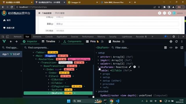The height and width of the screenshot is (104, 186).
Task: Open the DevTools issues counter badge
Action: 166,37
